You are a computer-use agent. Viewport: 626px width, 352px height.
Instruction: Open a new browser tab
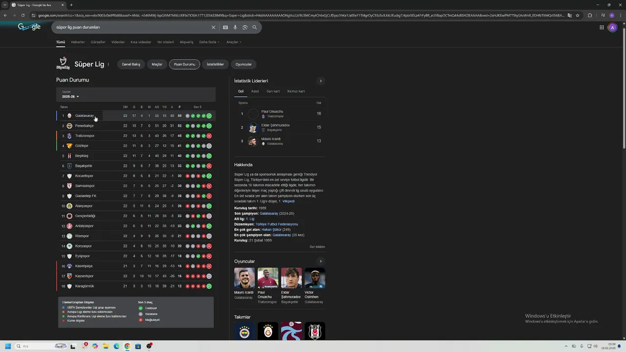pyautogui.click(x=71, y=5)
